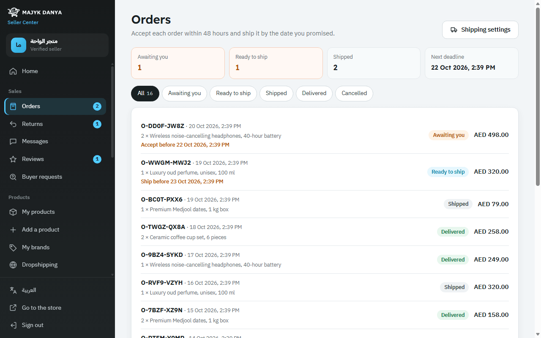Open the Ready to ship summary card
The image size is (541, 338).
point(276,63)
